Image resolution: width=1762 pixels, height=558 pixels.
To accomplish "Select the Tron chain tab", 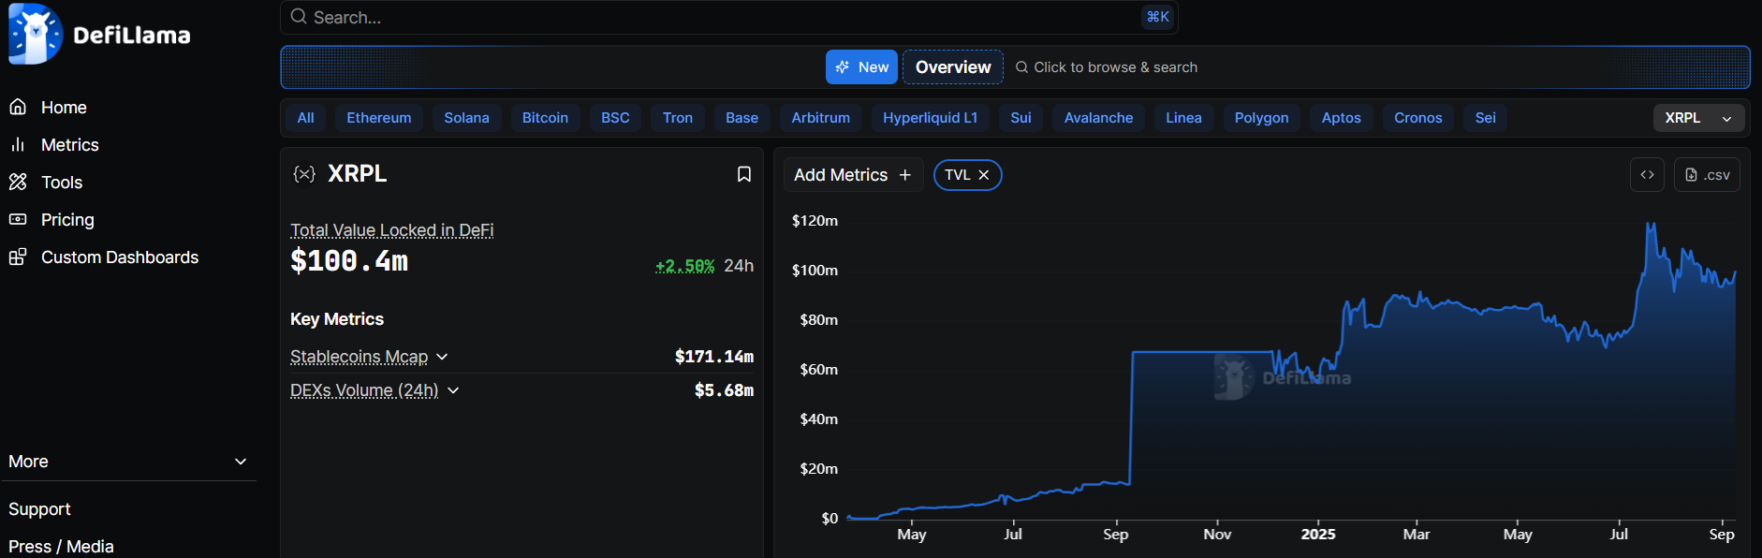I will pyautogui.click(x=678, y=118).
